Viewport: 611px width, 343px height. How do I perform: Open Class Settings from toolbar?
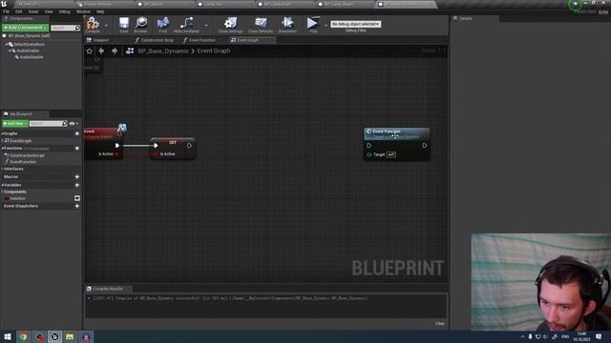(230, 24)
